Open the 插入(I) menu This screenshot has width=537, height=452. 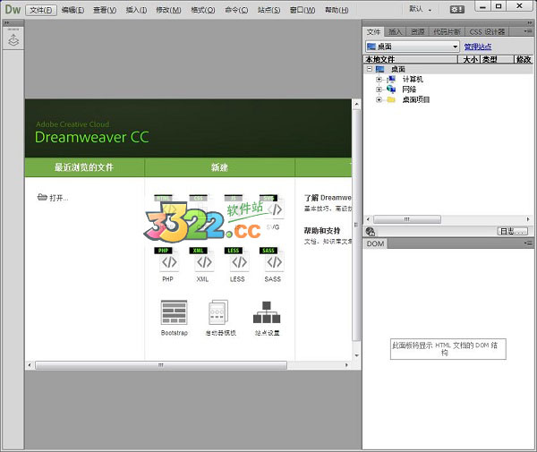coord(136,10)
